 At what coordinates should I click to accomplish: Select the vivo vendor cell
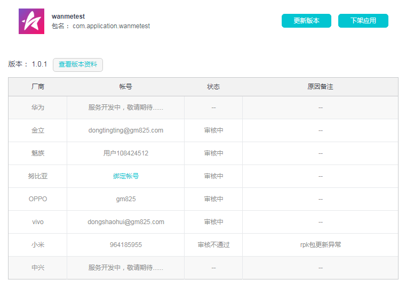(x=38, y=222)
